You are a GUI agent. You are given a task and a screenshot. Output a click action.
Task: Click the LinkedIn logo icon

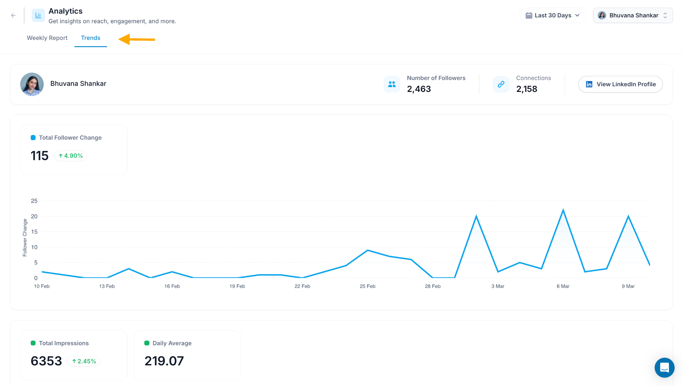589,84
